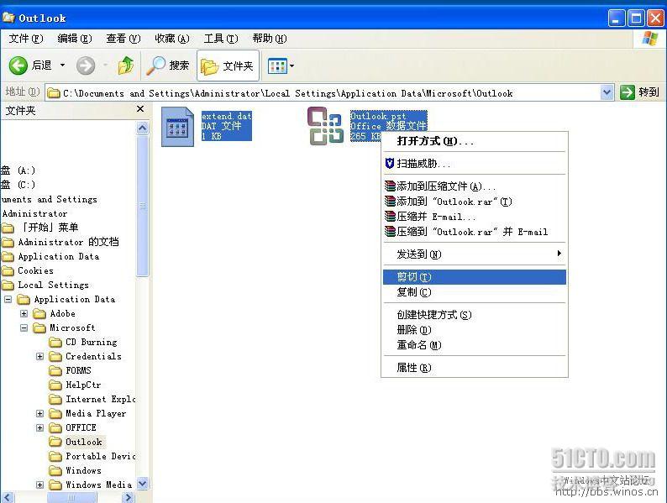Click the Forward navigation arrow icon
The width and height of the screenshot is (667, 503).
click(x=86, y=65)
